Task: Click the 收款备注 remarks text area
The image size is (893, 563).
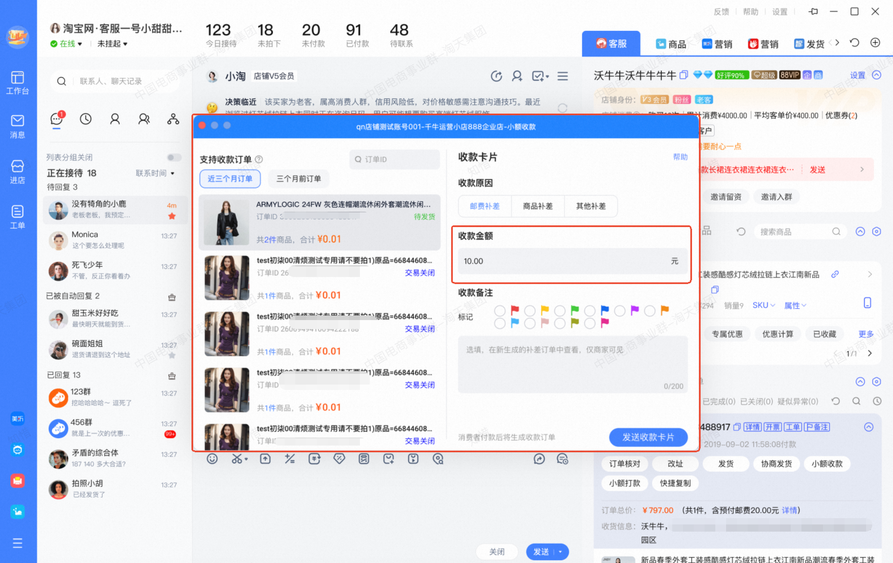Action: 572,364
